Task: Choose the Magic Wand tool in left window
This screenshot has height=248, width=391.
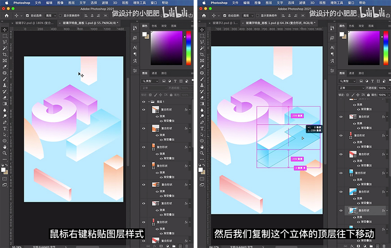Action: (4, 48)
